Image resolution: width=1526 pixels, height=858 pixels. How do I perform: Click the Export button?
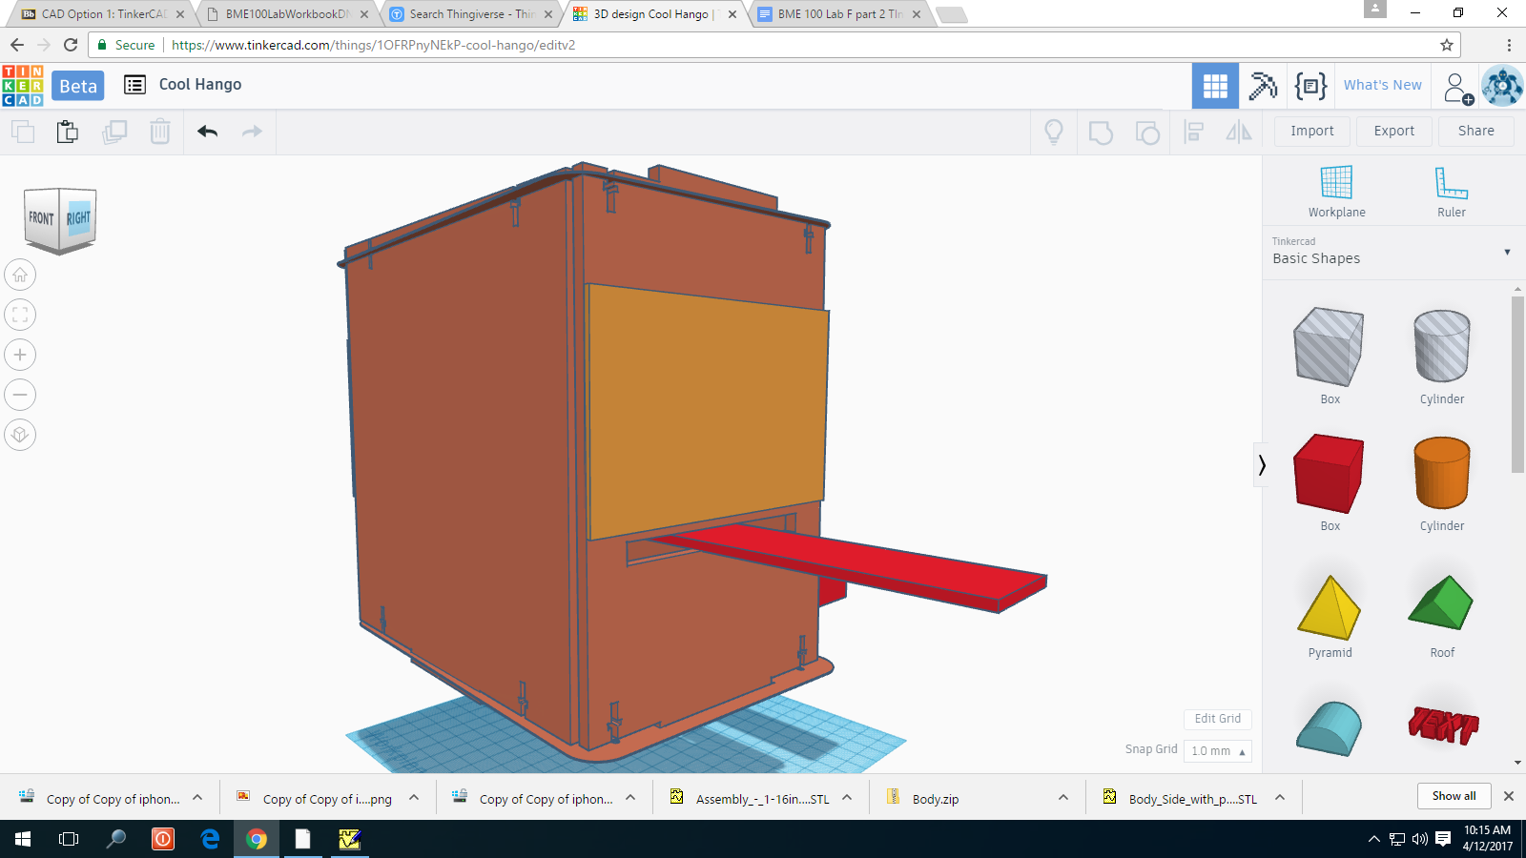pyautogui.click(x=1393, y=131)
